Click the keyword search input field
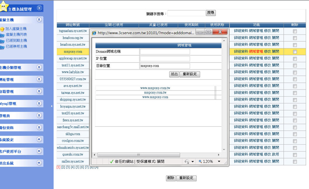This screenshot has height=189, width=309. (186, 13)
